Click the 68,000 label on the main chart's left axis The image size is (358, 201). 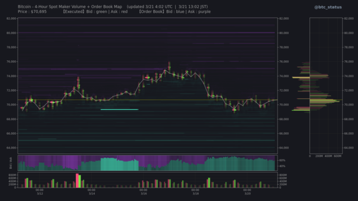tap(11, 119)
